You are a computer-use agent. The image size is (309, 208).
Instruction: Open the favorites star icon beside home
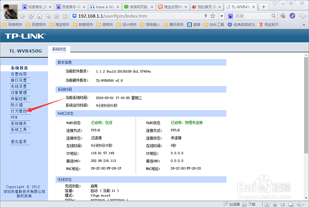tap(57, 16)
